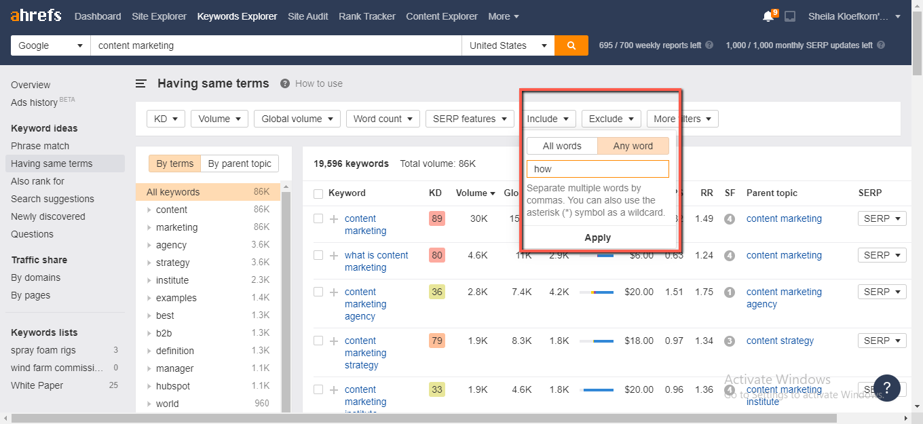Add 'what is content marketing' with plus icon
Screen dimensions: 923x424
point(333,256)
